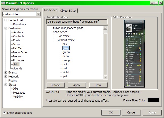Select the violet skin
The image size is (164, 118).
click(x=66, y=72)
